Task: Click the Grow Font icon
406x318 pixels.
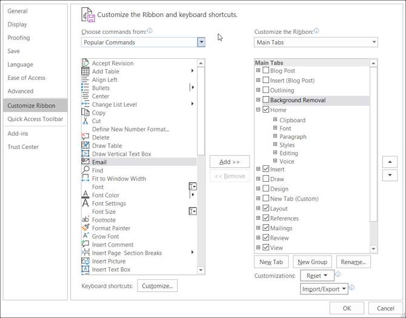Action: coord(85,236)
